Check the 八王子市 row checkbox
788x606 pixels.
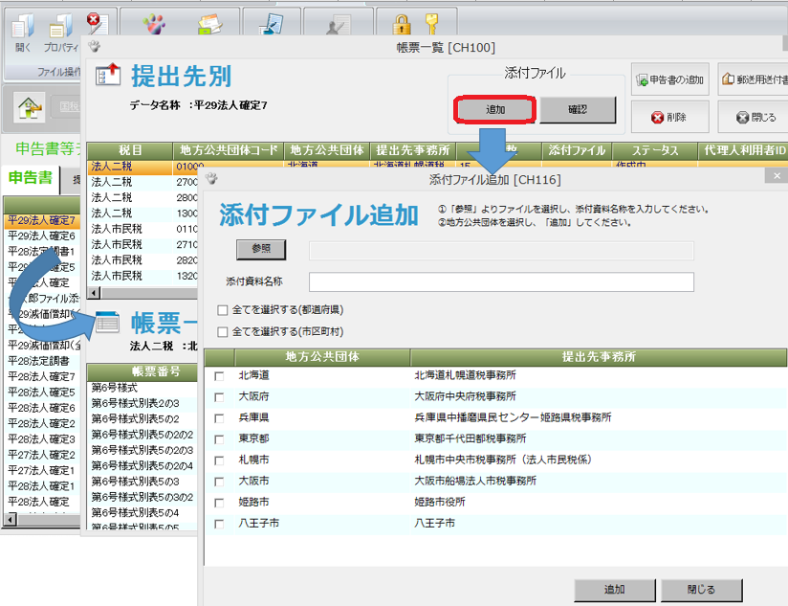pyautogui.click(x=219, y=524)
